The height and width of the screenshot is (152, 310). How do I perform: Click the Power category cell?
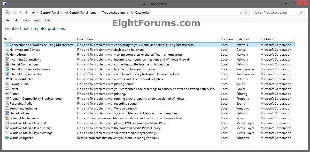tap(241, 89)
